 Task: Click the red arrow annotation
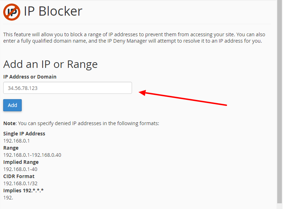point(183,98)
